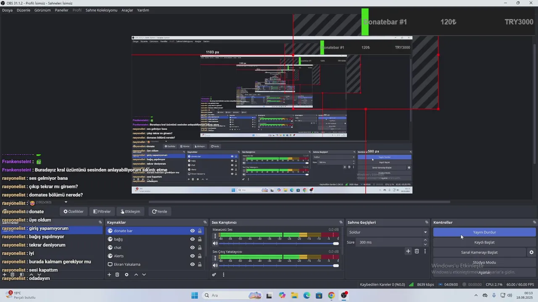Open the transition properties three-dot menu
Image resolution: width=538 pixels, height=302 pixels.
pos(425,251)
